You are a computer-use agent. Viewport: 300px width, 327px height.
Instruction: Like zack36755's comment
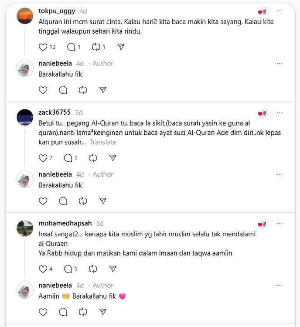43,158
